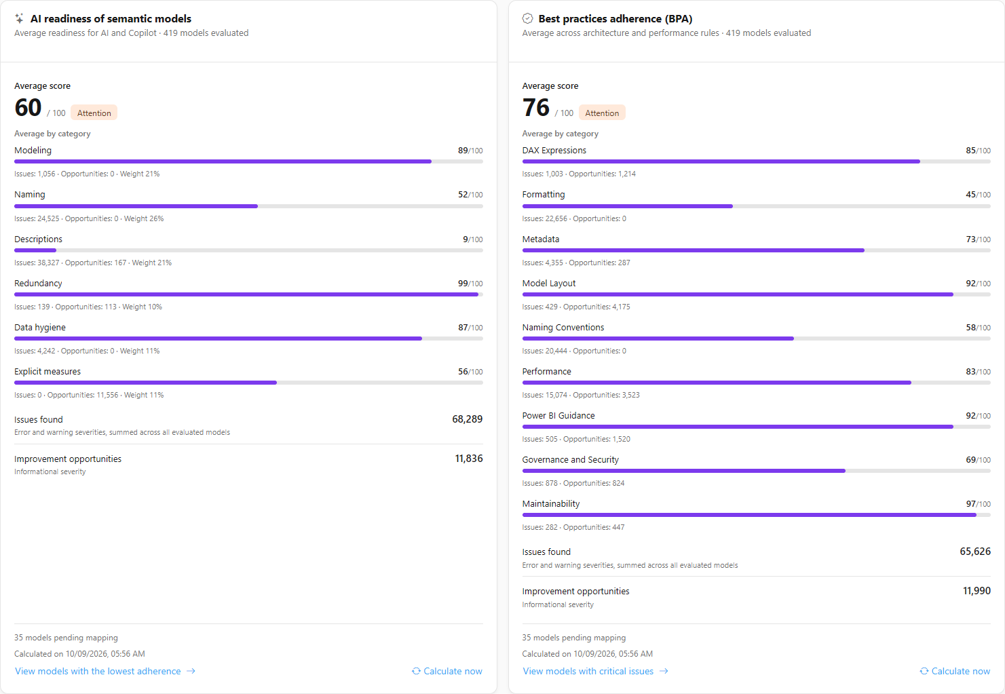1005x694 pixels.
Task: Select the Maintainability category label
Action: (x=551, y=504)
